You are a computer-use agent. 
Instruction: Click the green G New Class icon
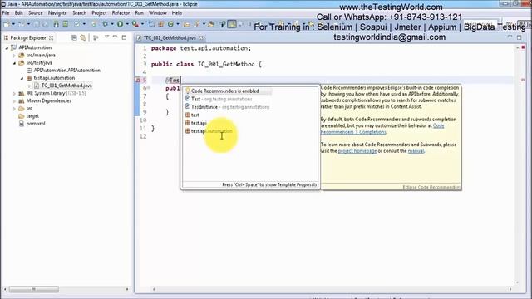(170, 24)
